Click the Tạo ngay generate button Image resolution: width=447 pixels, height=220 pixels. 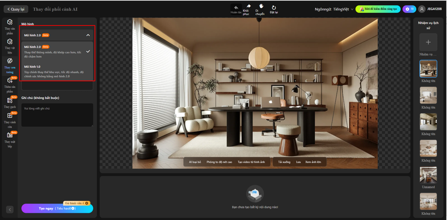click(x=57, y=208)
